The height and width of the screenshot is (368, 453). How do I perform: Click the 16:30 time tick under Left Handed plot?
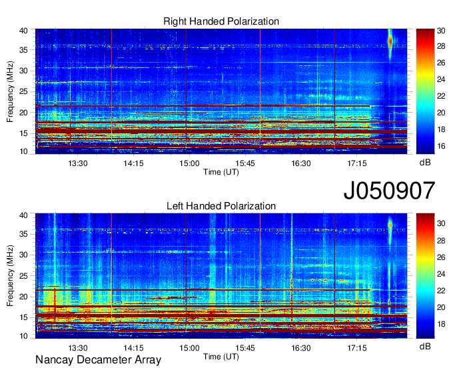pos(300,348)
